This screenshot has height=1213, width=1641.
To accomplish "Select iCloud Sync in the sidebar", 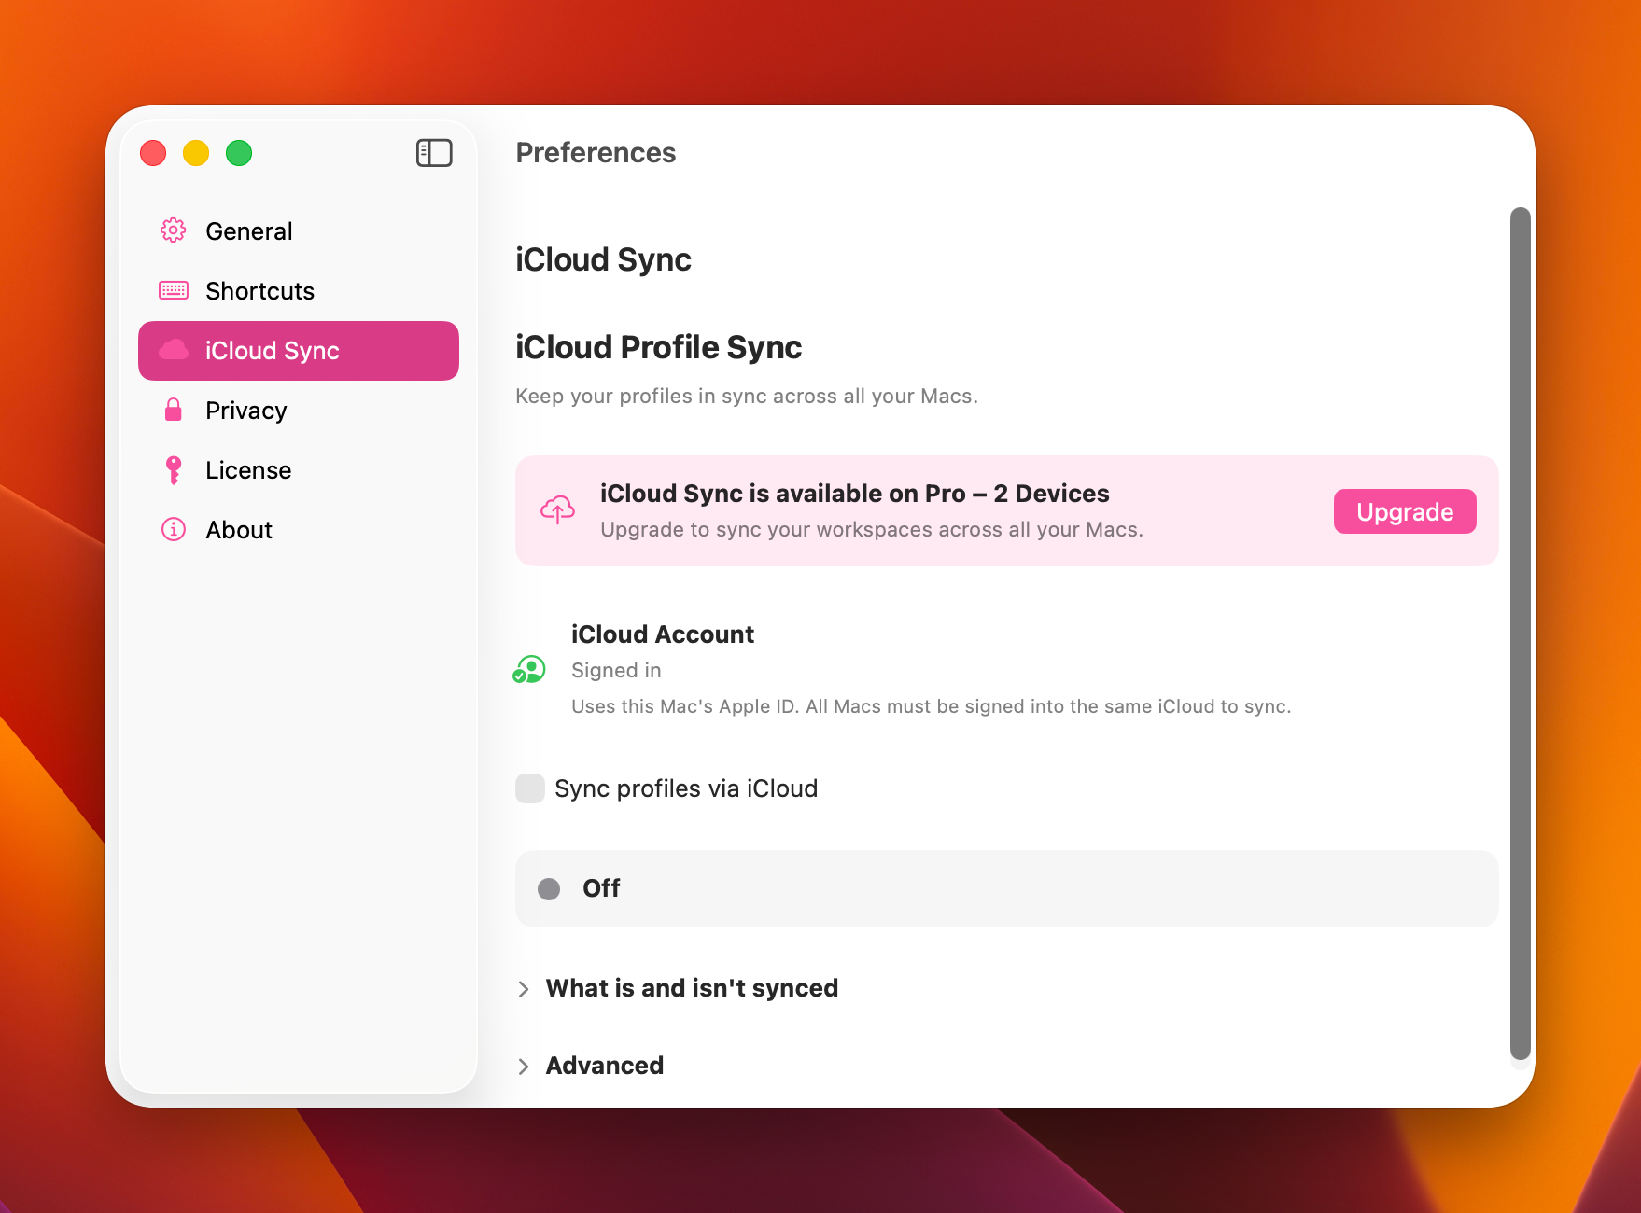I will tap(299, 350).
